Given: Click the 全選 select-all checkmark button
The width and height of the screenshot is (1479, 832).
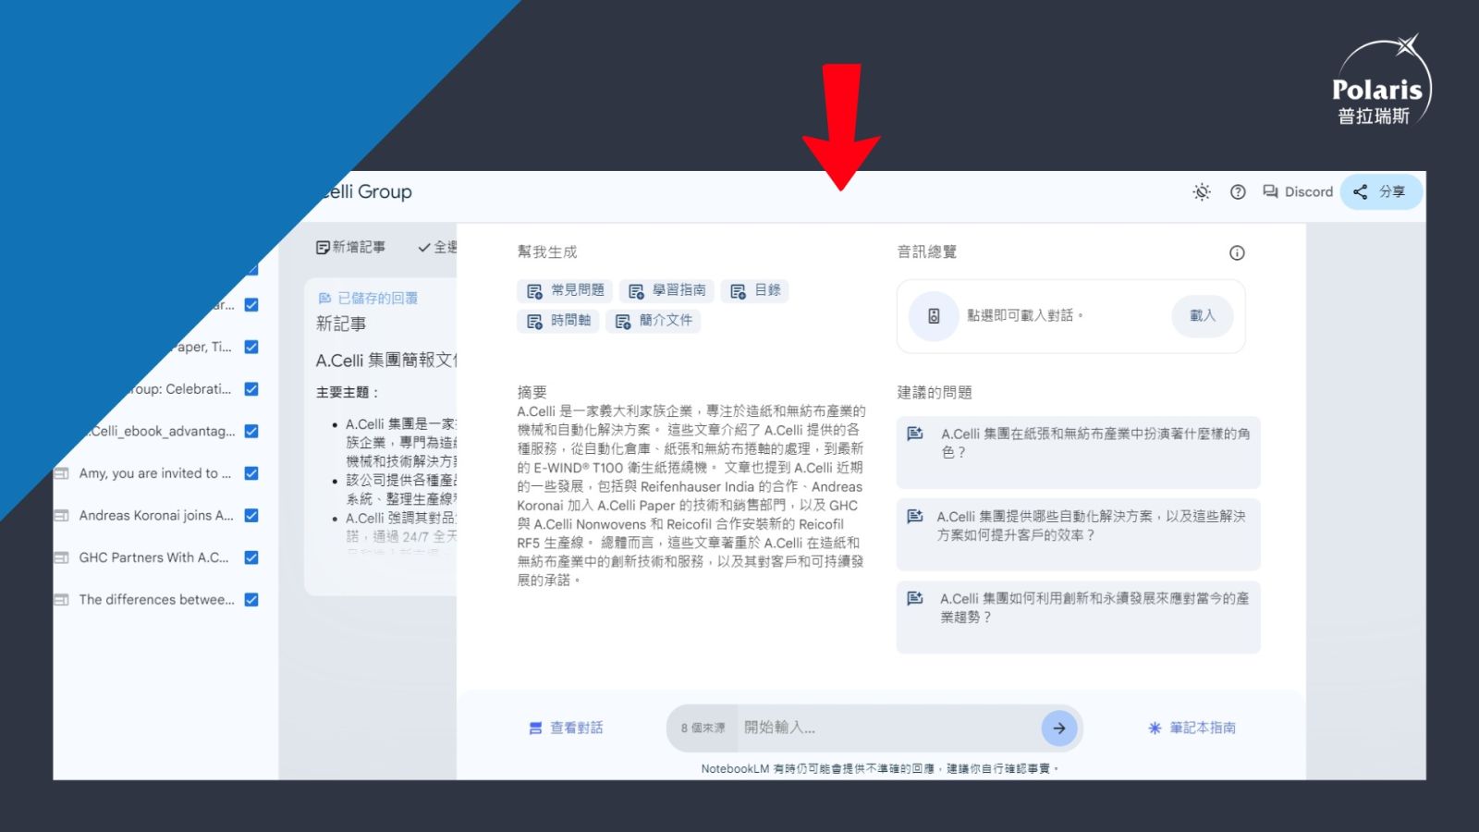Looking at the screenshot, I should pyautogui.click(x=436, y=247).
